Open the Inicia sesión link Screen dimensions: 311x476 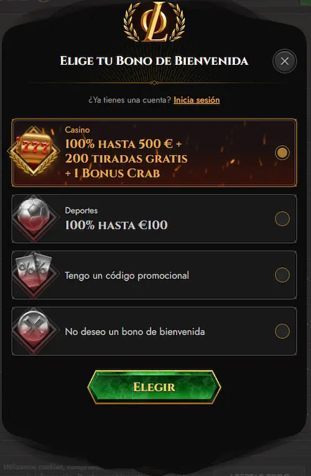(x=197, y=100)
